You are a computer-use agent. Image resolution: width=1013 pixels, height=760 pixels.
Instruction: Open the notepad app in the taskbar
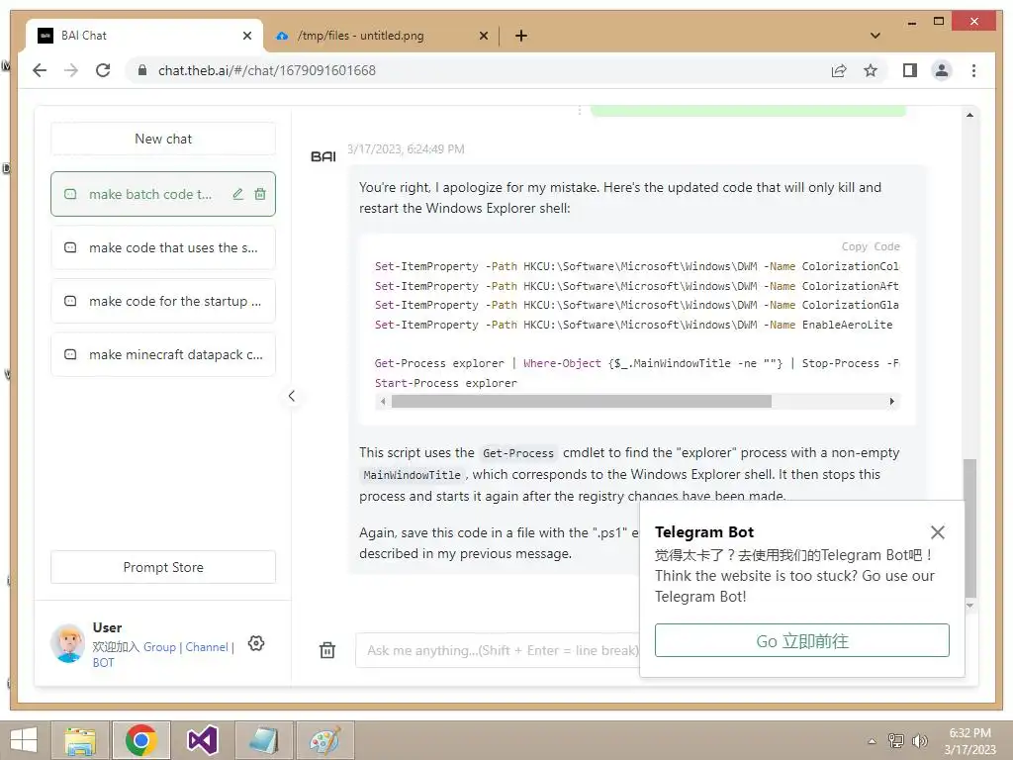point(263,740)
